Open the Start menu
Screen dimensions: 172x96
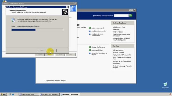tap(3, 94)
